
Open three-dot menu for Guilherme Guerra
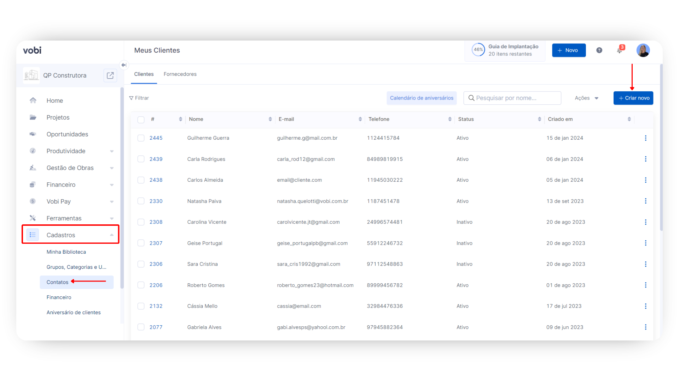pyautogui.click(x=645, y=138)
